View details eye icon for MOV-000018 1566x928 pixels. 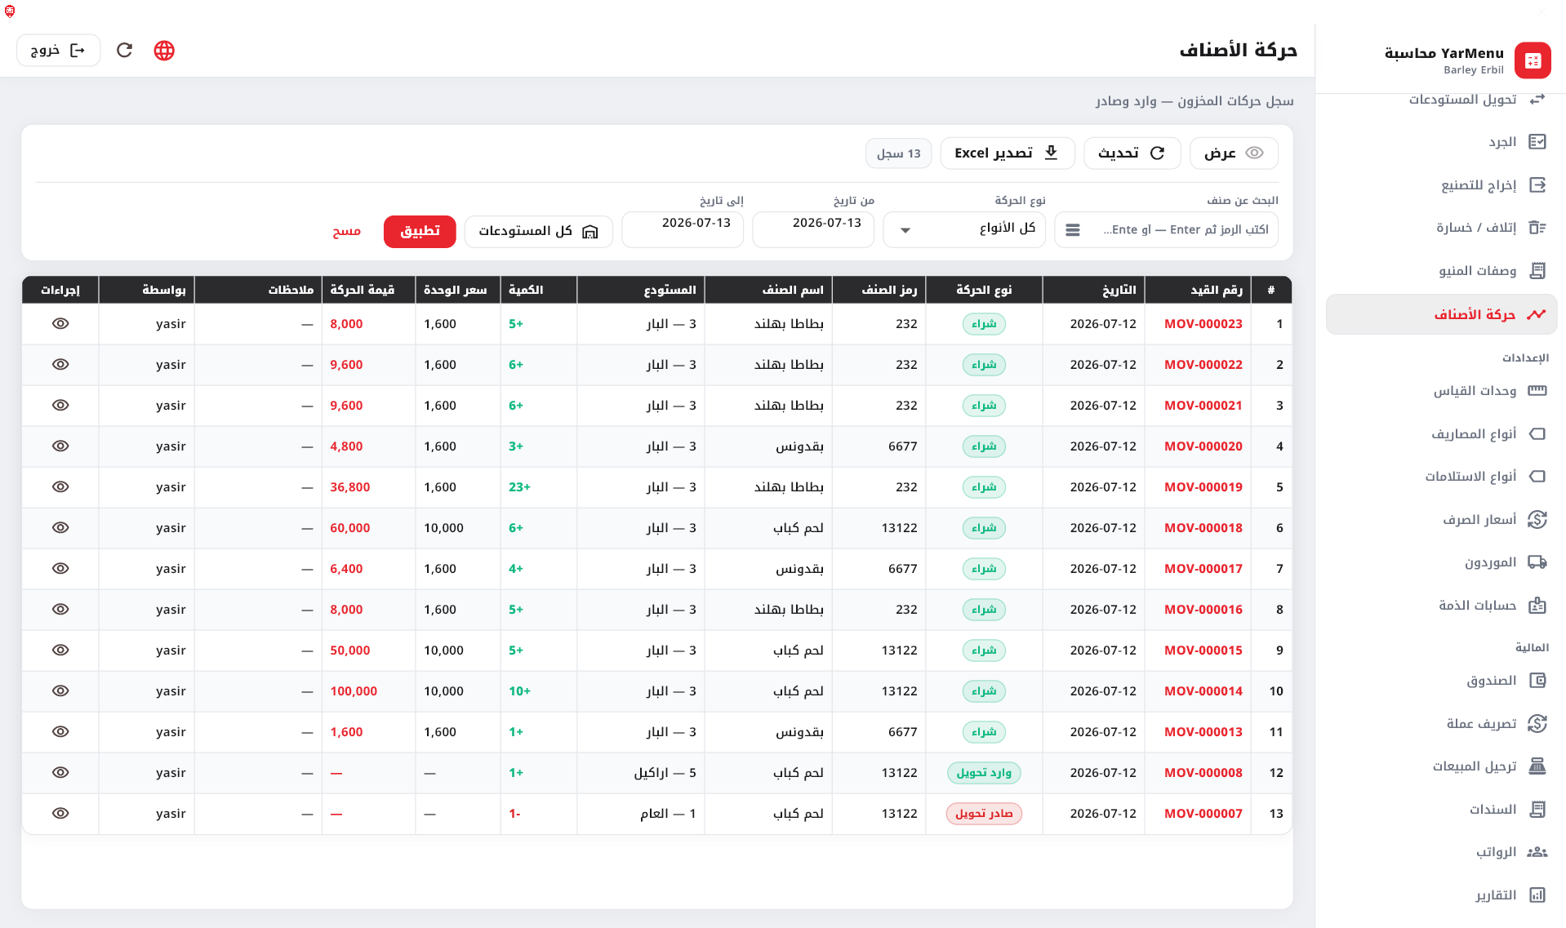click(60, 528)
